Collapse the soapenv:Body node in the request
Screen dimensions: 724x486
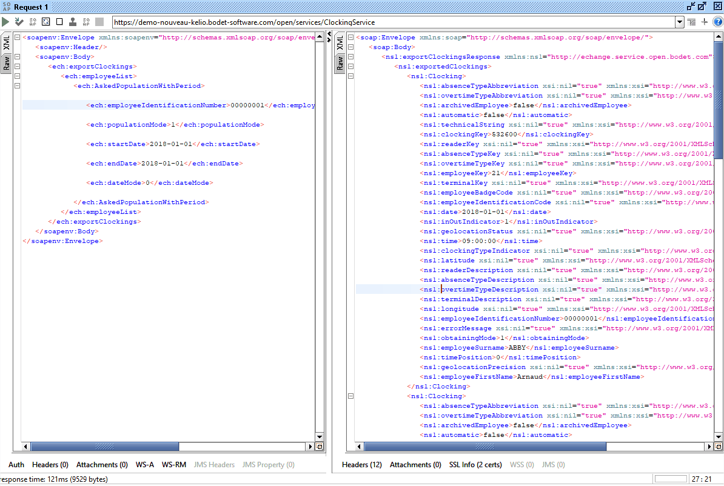click(17, 57)
